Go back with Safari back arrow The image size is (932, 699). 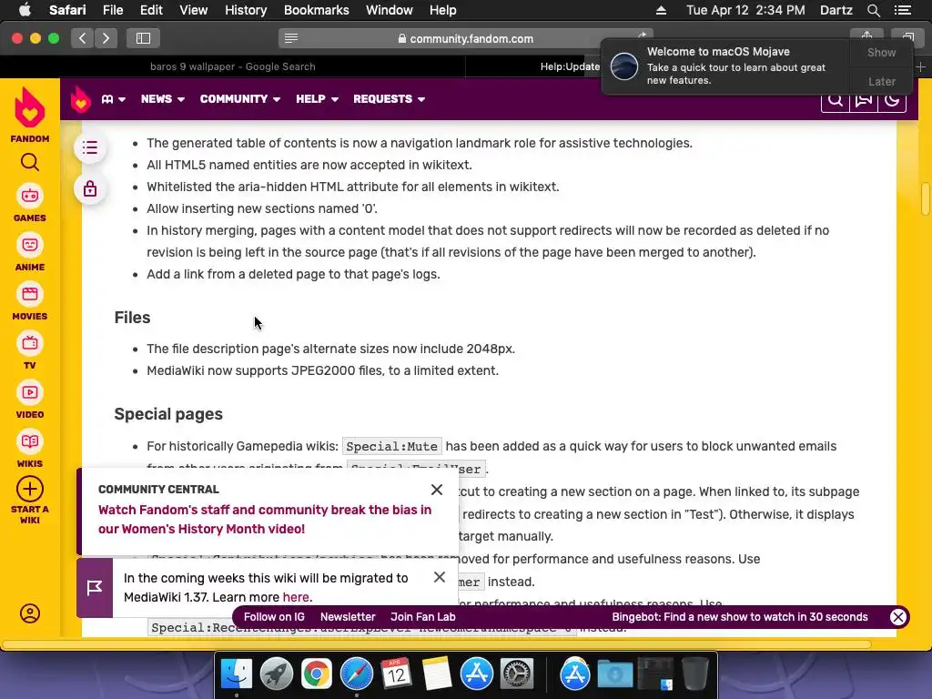coord(82,38)
